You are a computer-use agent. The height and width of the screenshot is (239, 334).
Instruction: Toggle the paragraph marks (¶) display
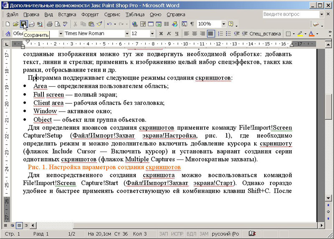click(192, 24)
